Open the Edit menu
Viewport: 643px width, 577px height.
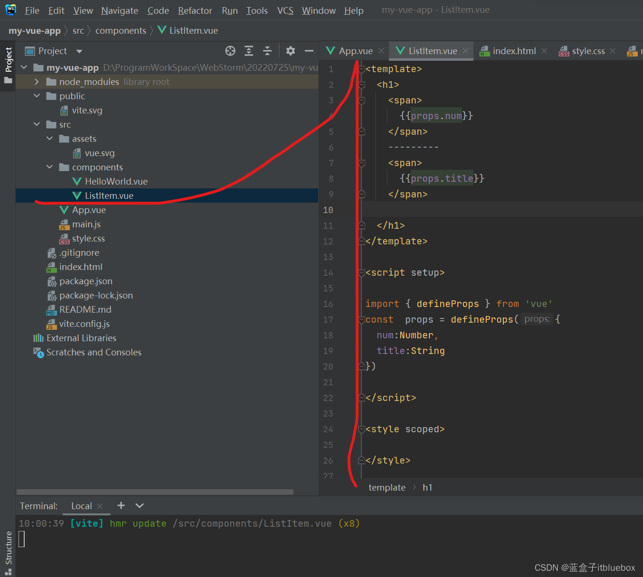tap(57, 10)
